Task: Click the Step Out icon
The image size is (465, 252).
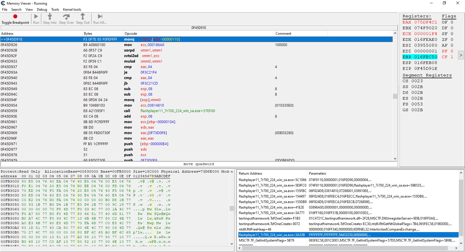Action: (x=83, y=17)
